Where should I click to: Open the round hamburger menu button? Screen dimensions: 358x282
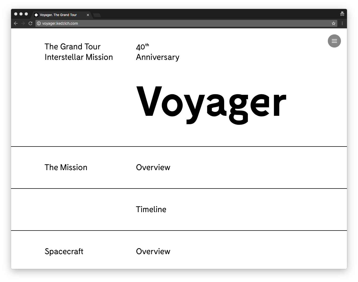pos(334,41)
